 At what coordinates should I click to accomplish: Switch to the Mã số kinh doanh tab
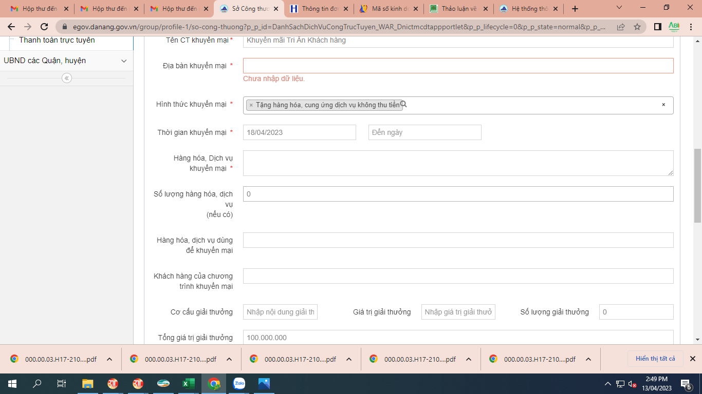click(x=389, y=9)
